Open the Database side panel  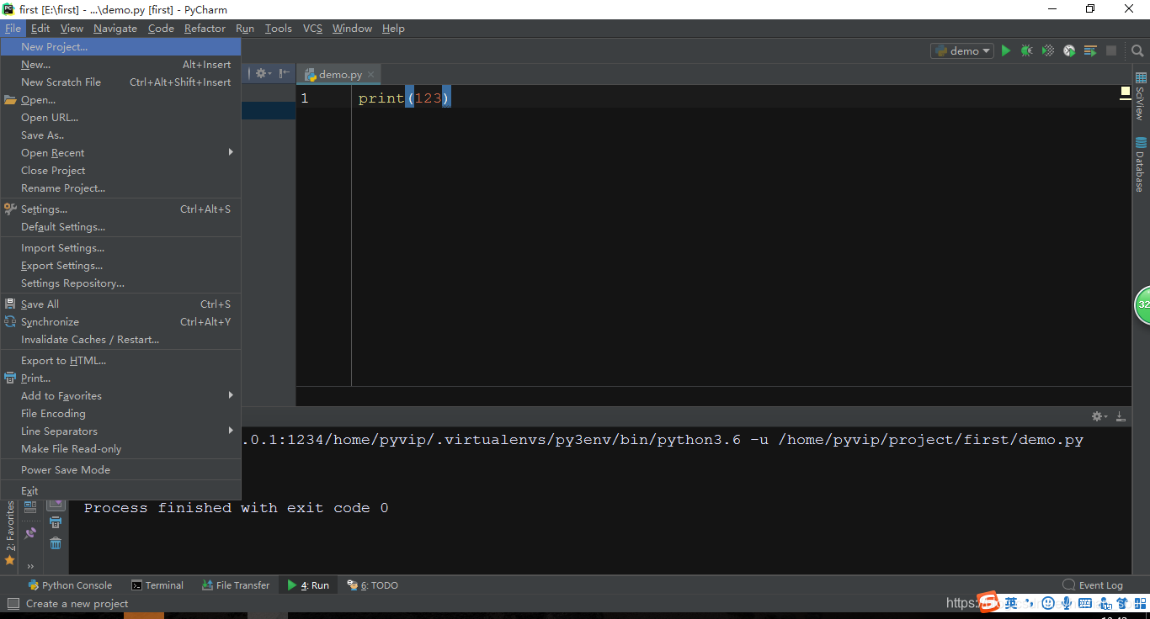pos(1141,164)
